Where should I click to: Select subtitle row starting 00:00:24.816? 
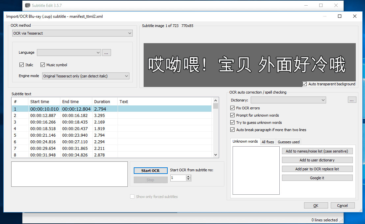(112, 142)
